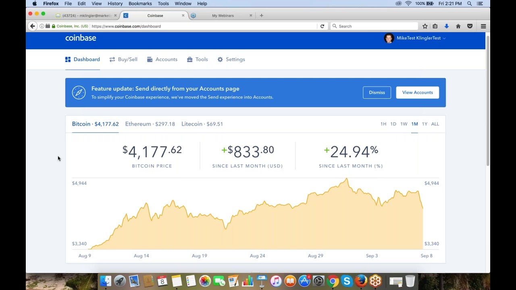Dismiss the feature update banner
The image size is (516, 290).
pos(377,92)
